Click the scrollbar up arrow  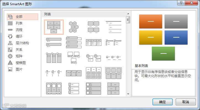(128, 14)
